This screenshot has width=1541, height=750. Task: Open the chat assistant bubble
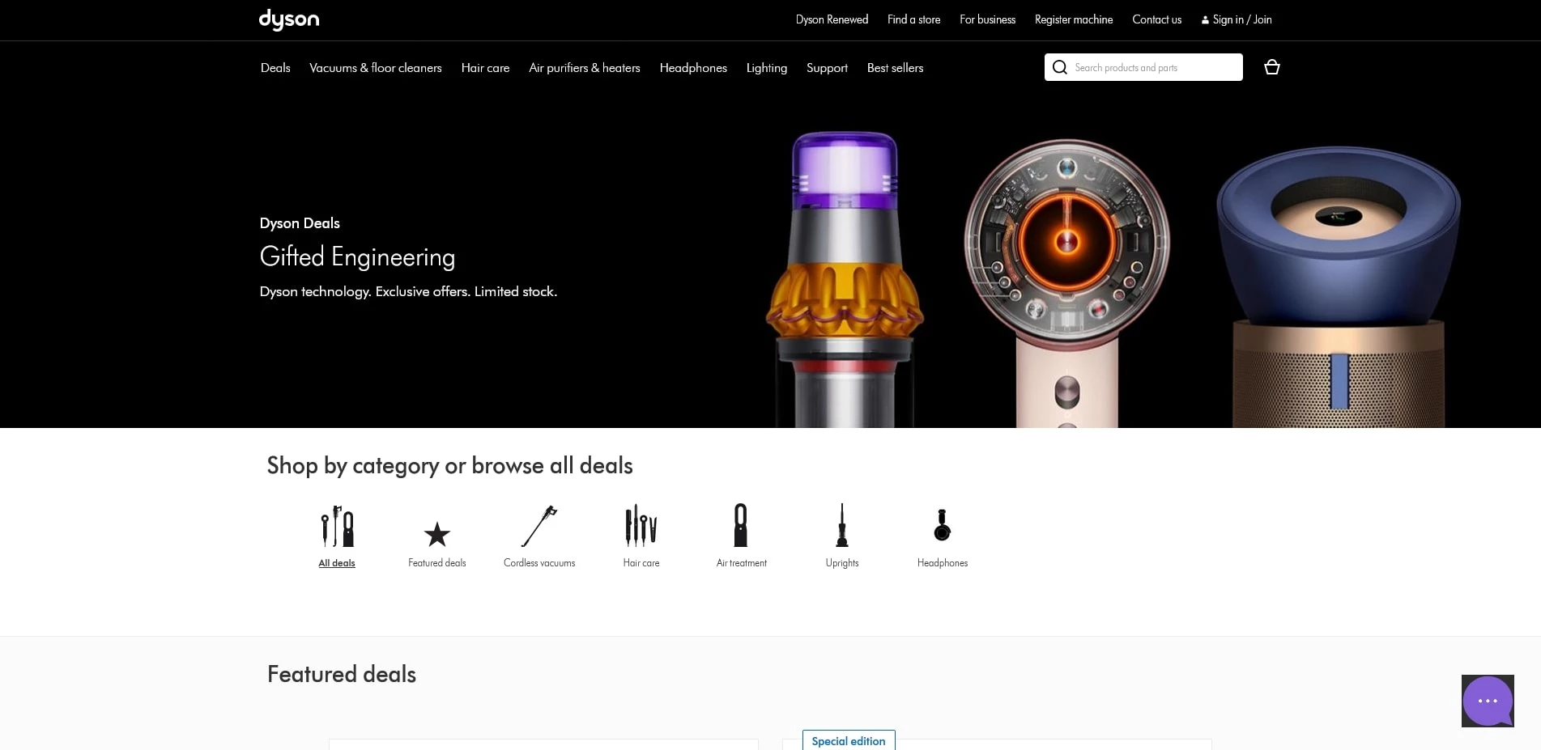[x=1487, y=701]
